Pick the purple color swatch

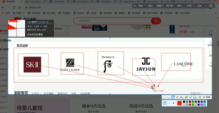pyautogui.click(x=201, y=102)
